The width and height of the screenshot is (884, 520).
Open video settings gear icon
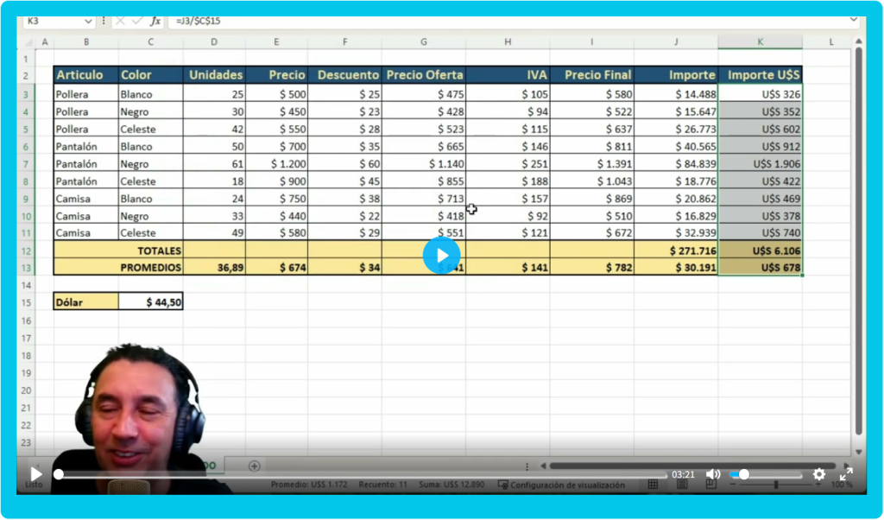(819, 474)
